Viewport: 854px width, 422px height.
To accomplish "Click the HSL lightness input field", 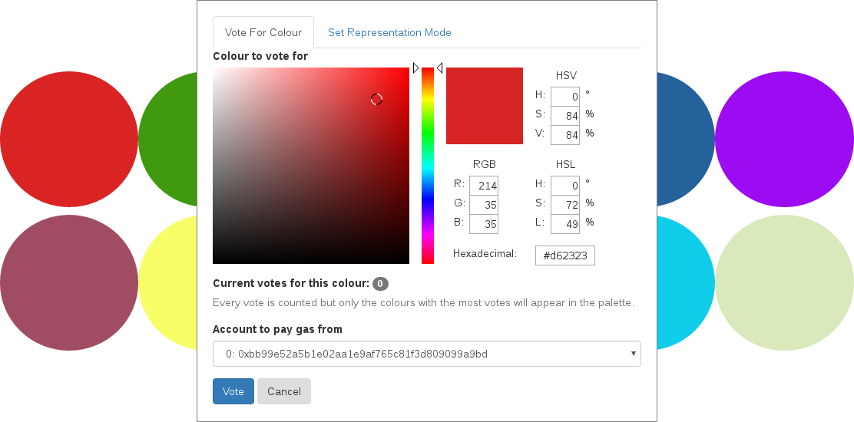I will click(x=565, y=223).
